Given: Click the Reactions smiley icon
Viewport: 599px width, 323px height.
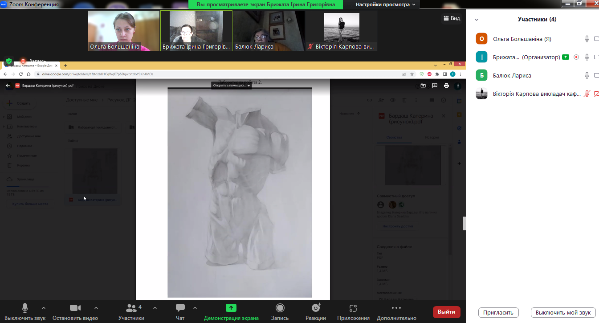Looking at the screenshot, I should pos(316,308).
